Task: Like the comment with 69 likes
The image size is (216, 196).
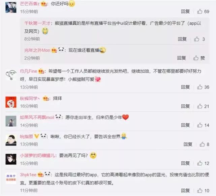Action: tap(199, 11)
